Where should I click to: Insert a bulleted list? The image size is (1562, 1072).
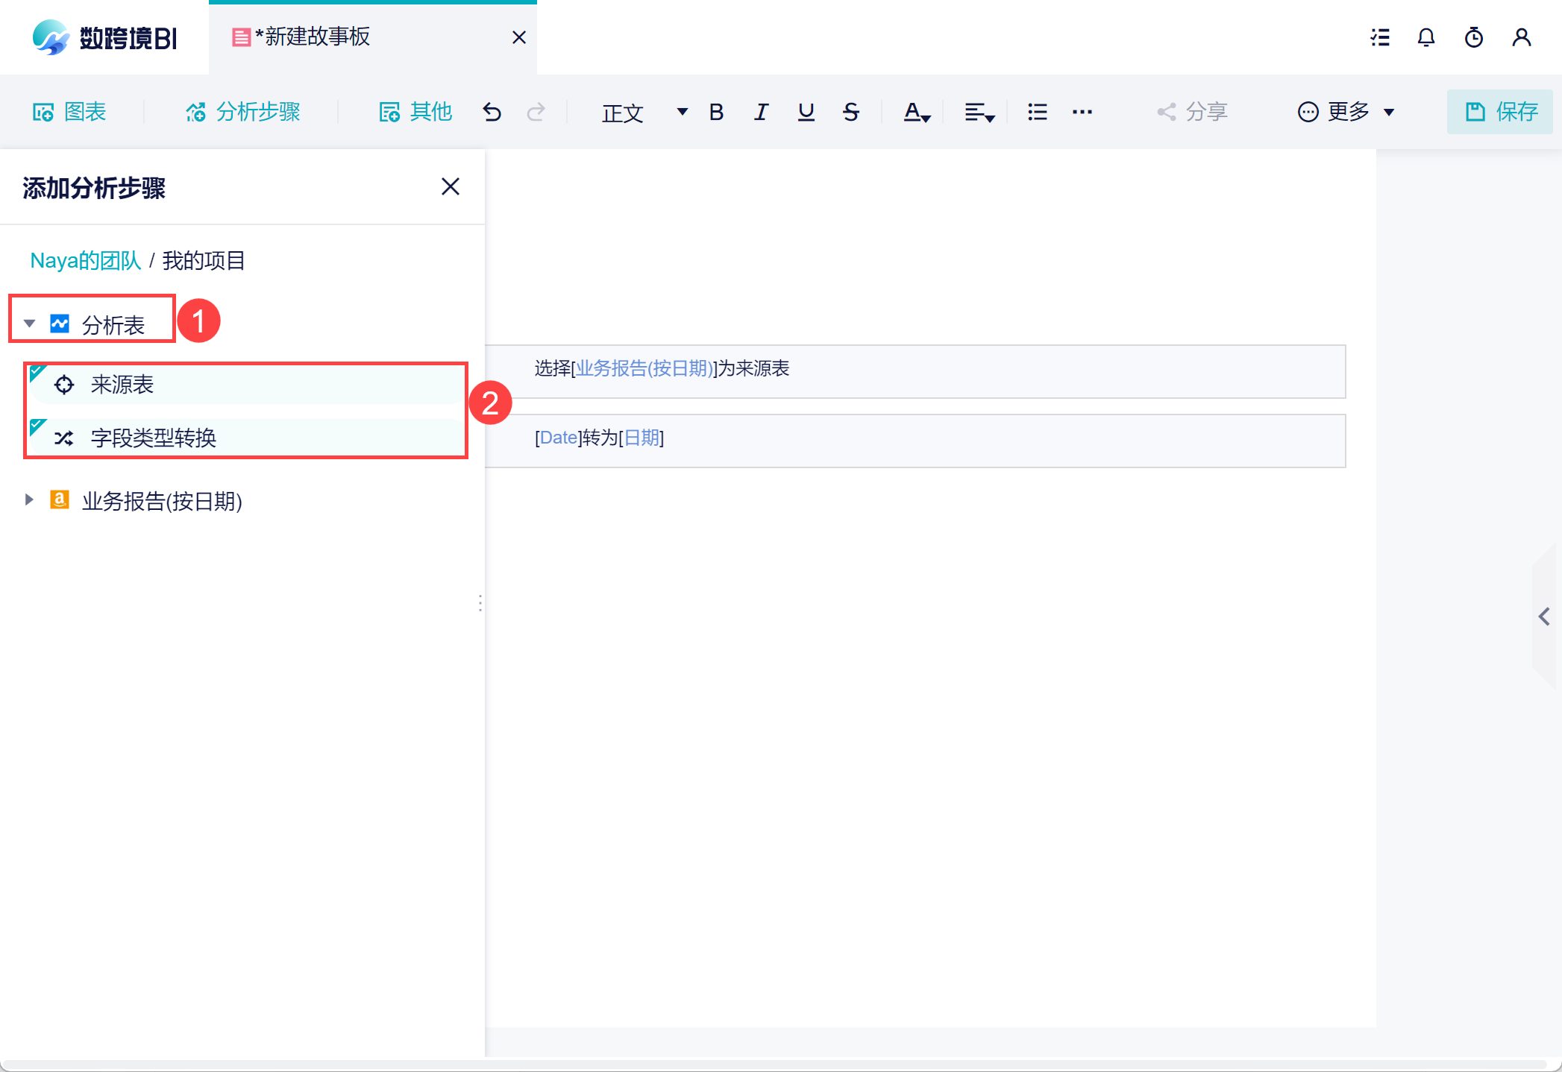coord(1037,112)
